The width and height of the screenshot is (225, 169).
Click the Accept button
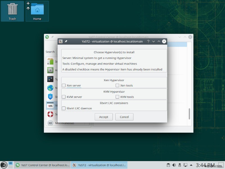point(103,117)
